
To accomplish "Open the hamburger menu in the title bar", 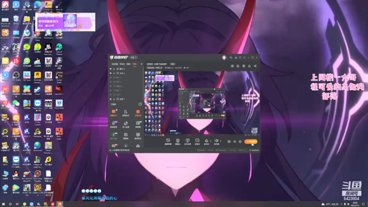I will [244, 57].
